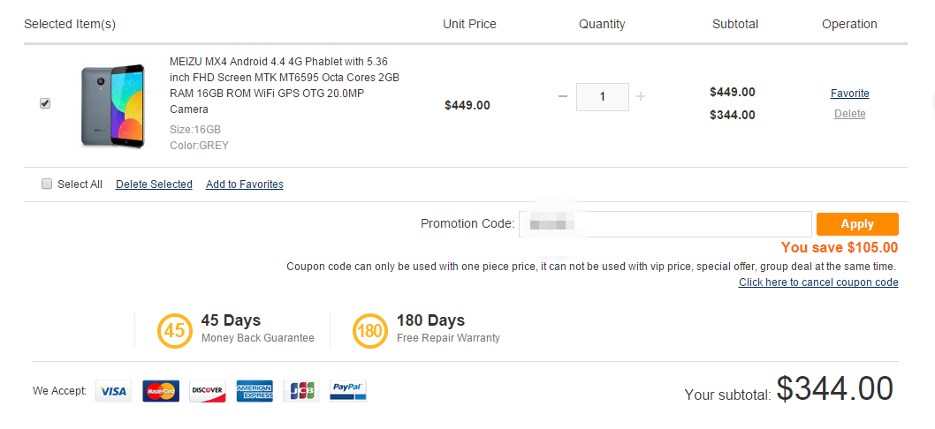The width and height of the screenshot is (935, 429).
Task: Click the 180 Days warranty badge
Action: (369, 331)
